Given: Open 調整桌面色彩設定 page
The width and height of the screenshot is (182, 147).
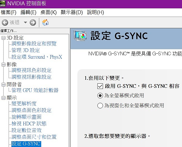Looking at the screenshot, I should pos(31,110).
